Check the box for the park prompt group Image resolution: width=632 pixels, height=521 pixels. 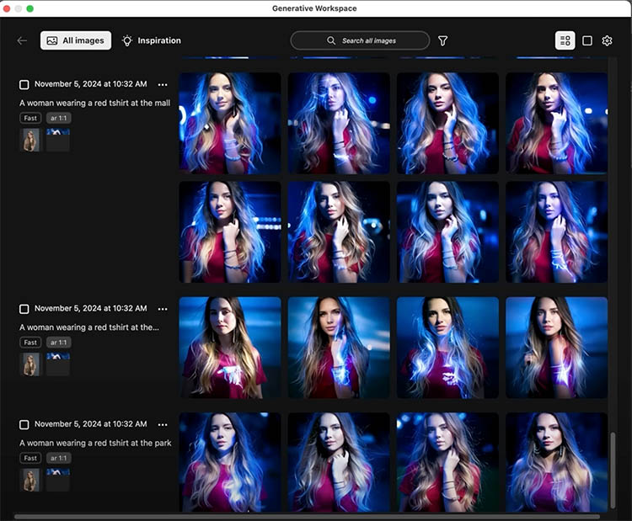24,425
